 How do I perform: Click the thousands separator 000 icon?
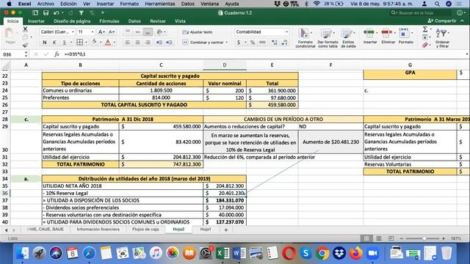click(262, 43)
